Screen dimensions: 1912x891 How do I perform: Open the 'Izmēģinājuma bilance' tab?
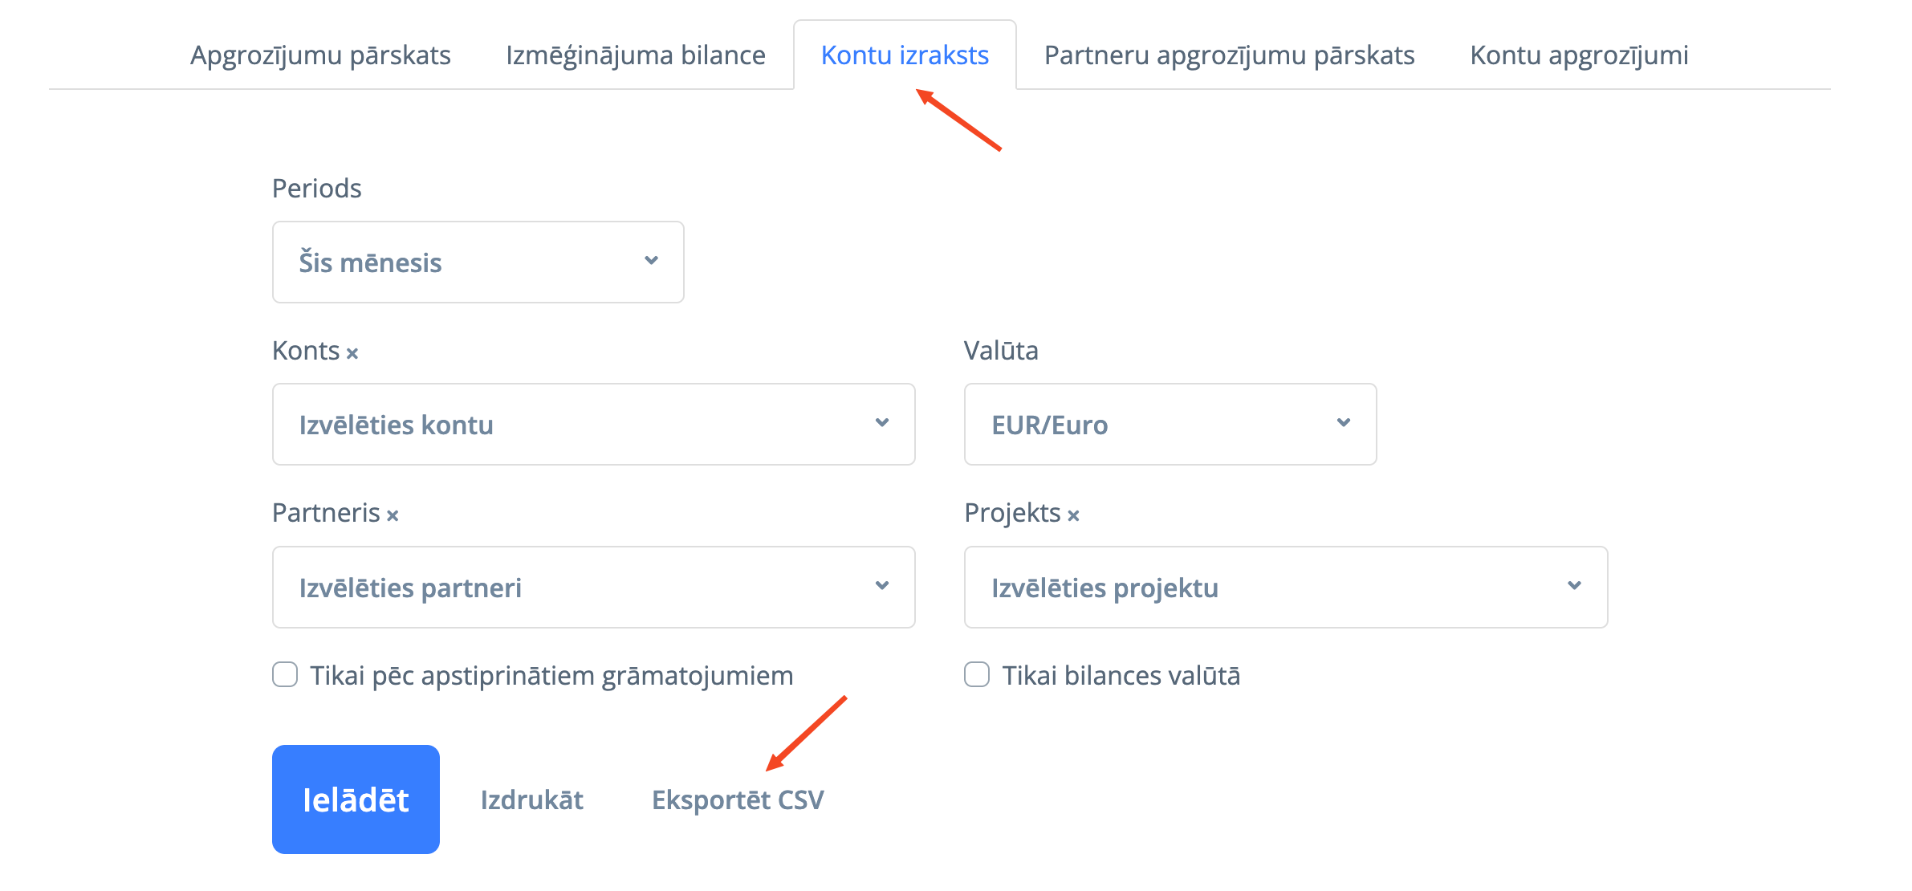635,55
